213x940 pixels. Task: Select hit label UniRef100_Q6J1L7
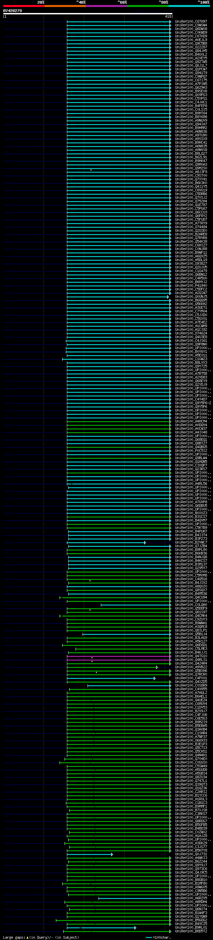pos(191,65)
